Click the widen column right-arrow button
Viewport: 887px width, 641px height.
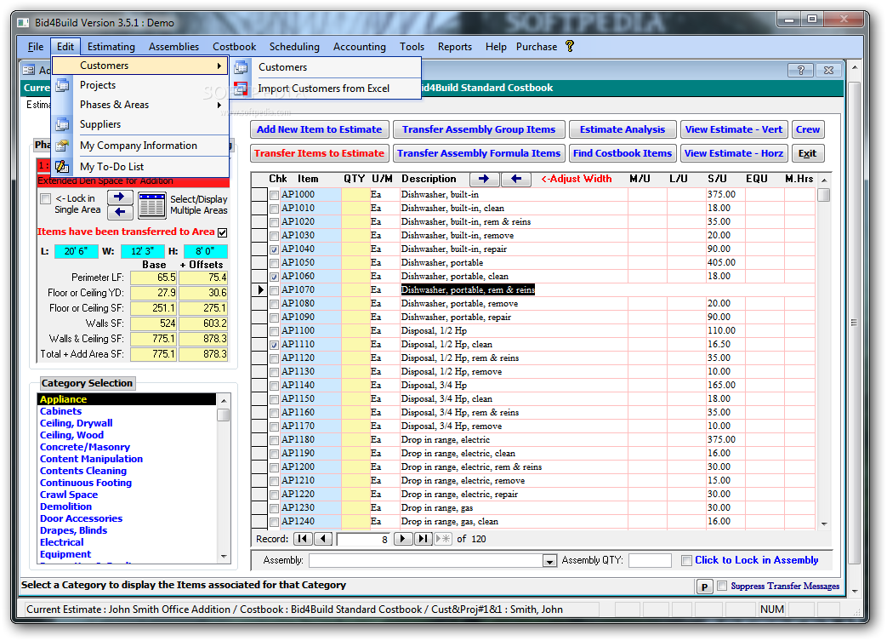[x=484, y=179]
